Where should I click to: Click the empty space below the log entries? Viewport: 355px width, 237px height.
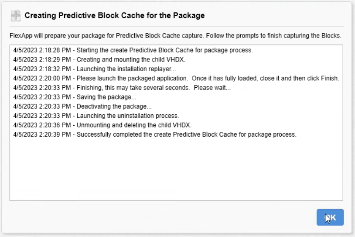point(176,169)
